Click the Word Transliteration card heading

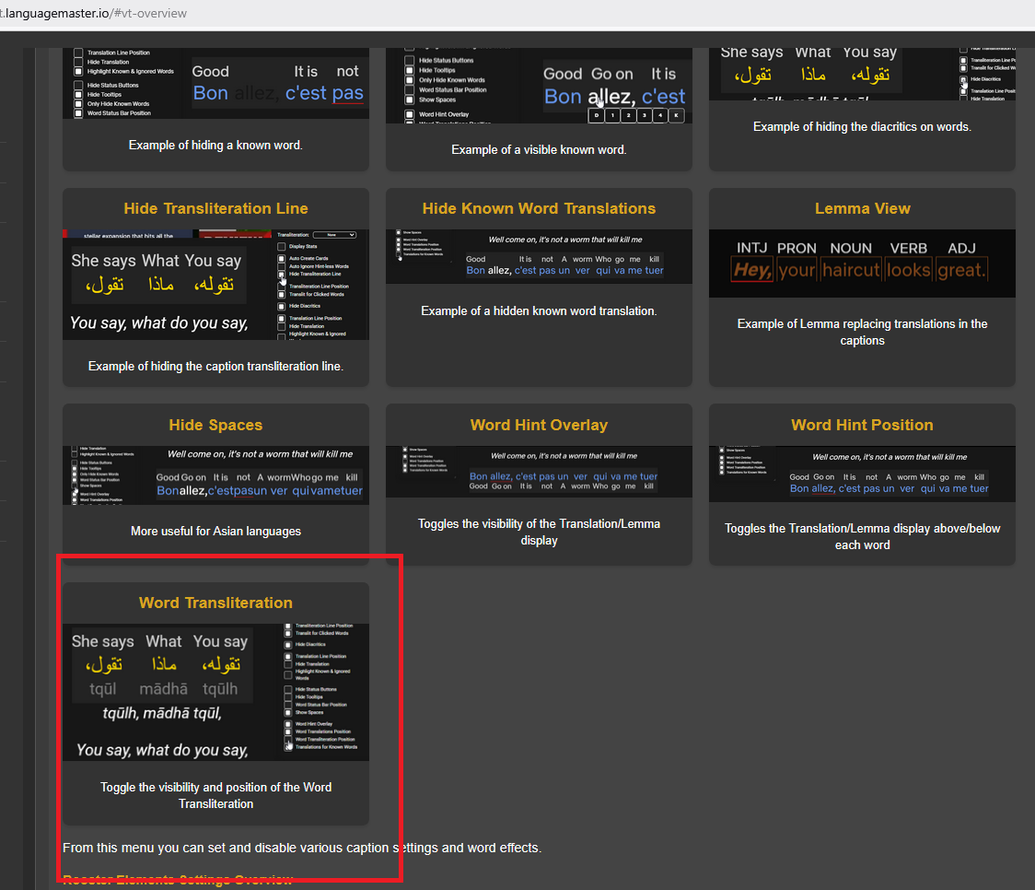[215, 603]
